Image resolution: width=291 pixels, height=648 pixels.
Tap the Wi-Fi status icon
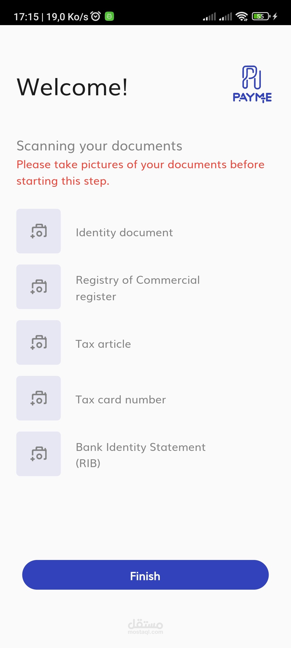(241, 16)
